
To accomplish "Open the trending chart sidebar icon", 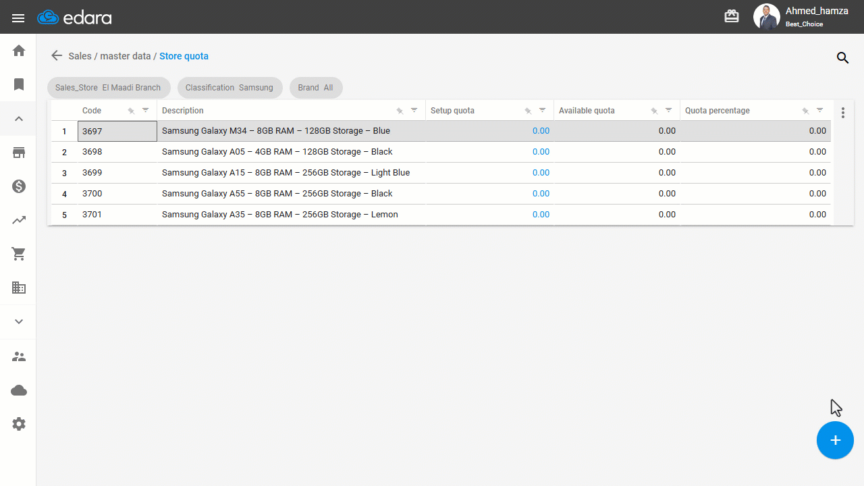I will tap(19, 220).
